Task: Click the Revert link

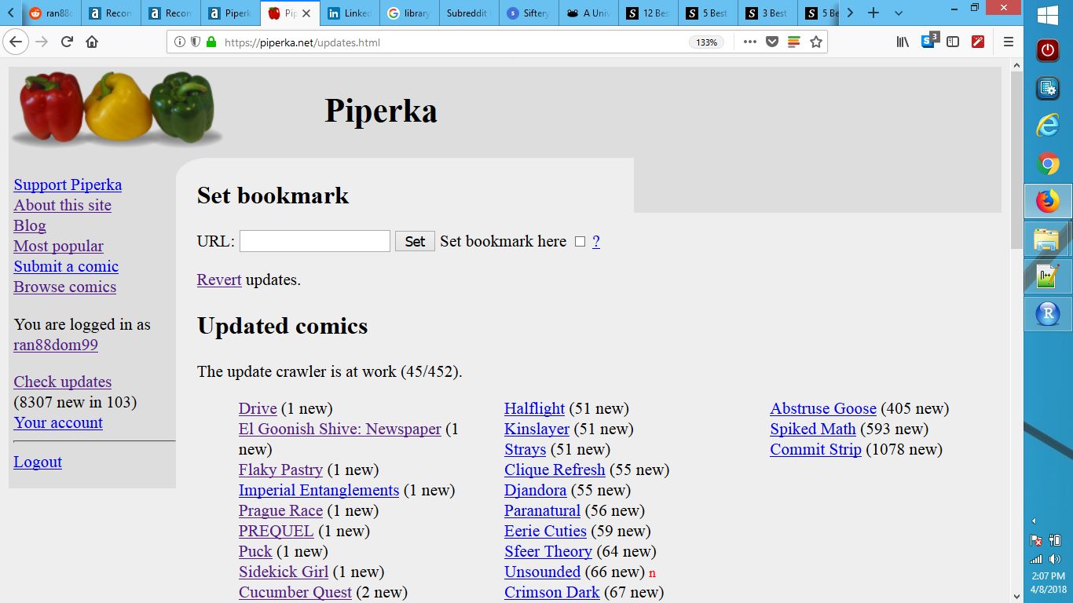Action: [219, 280]
